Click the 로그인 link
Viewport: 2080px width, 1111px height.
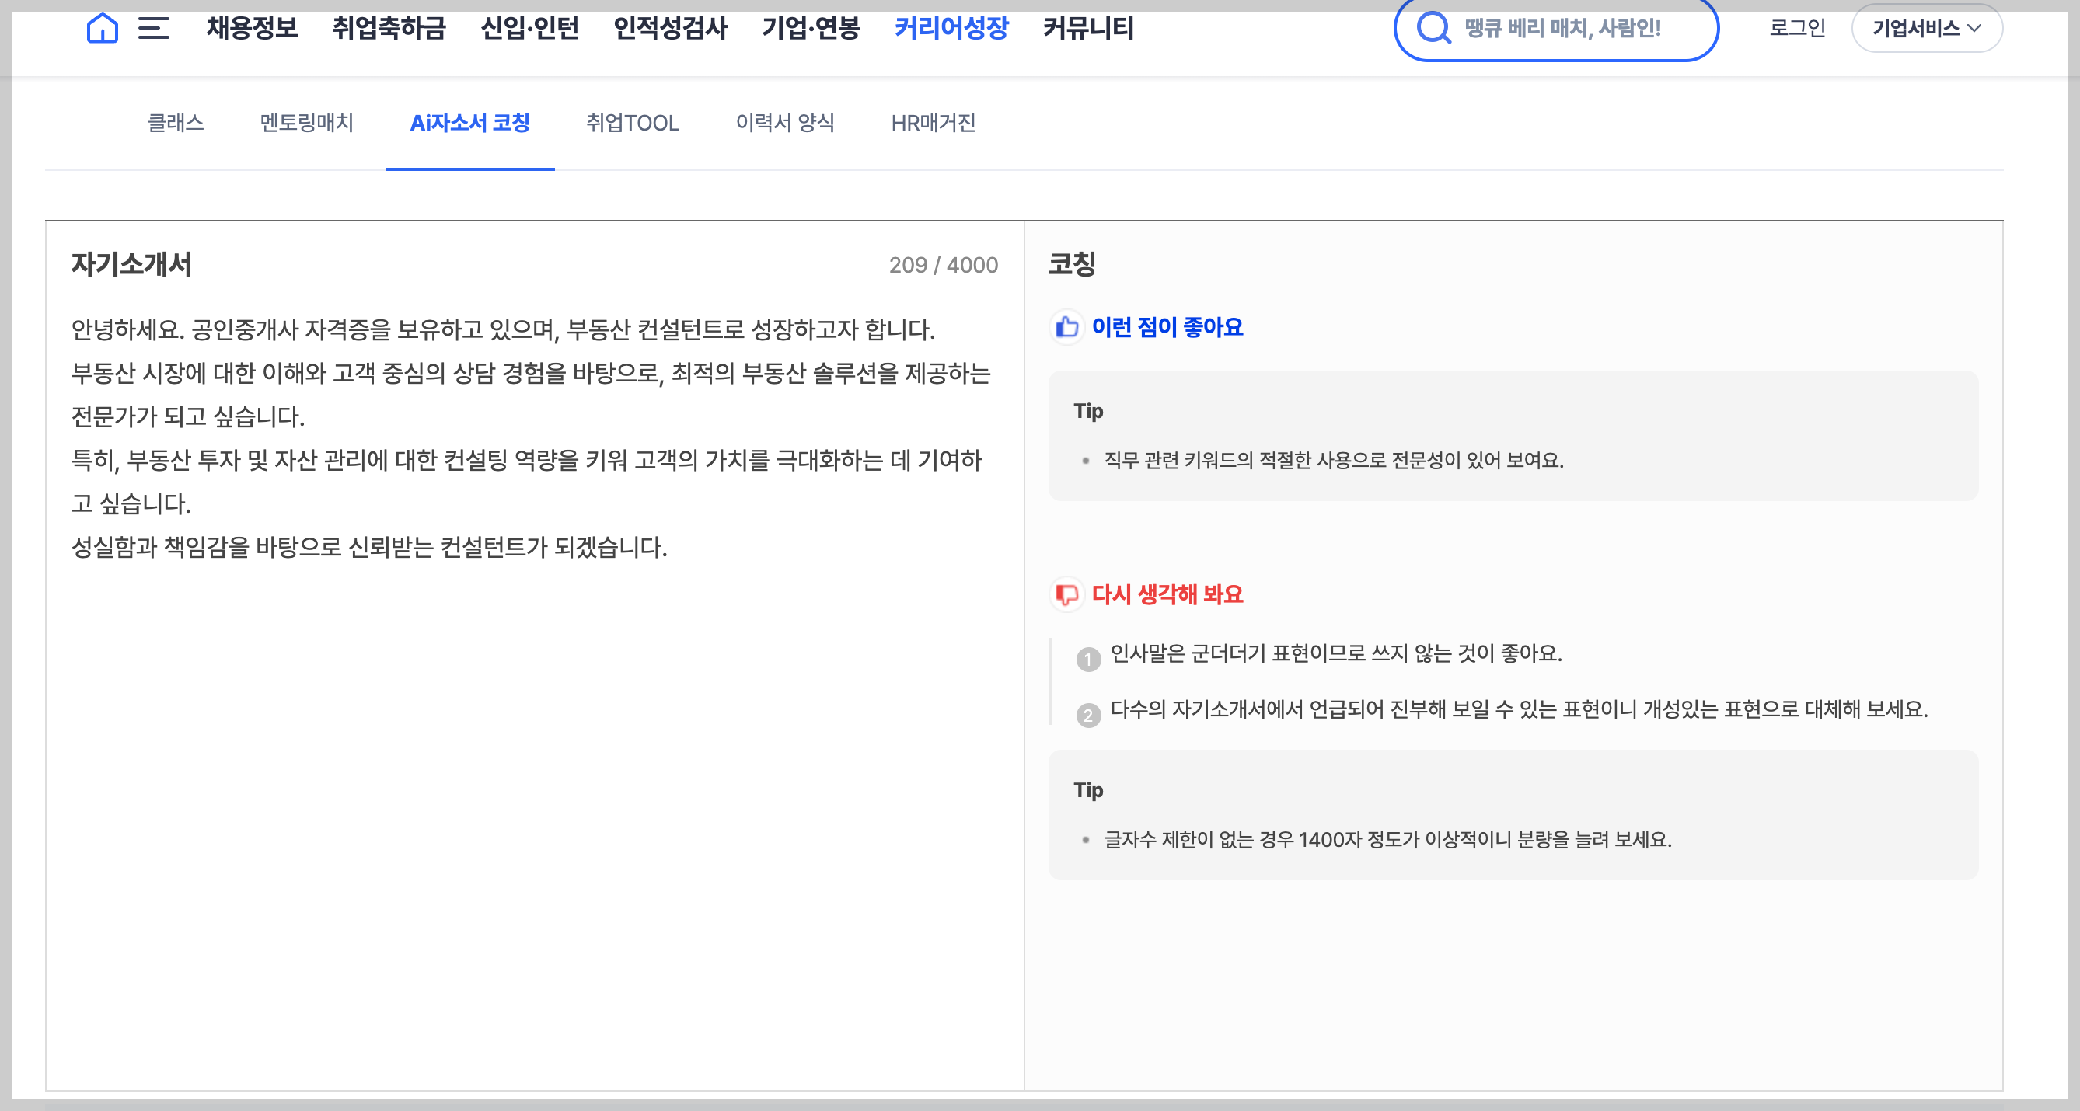pos(1797,28)
